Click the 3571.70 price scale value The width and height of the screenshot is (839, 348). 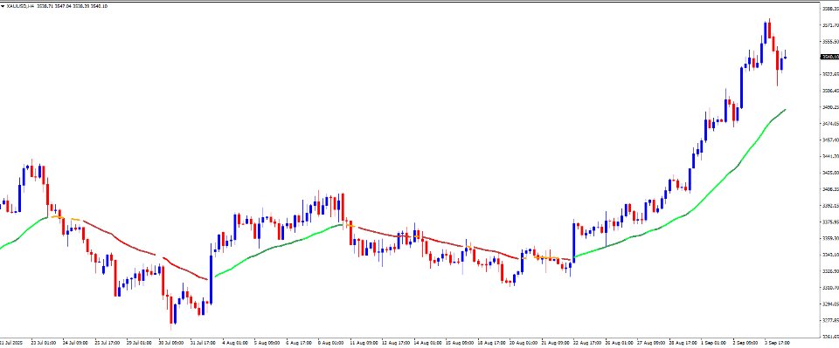coord(829,24)
